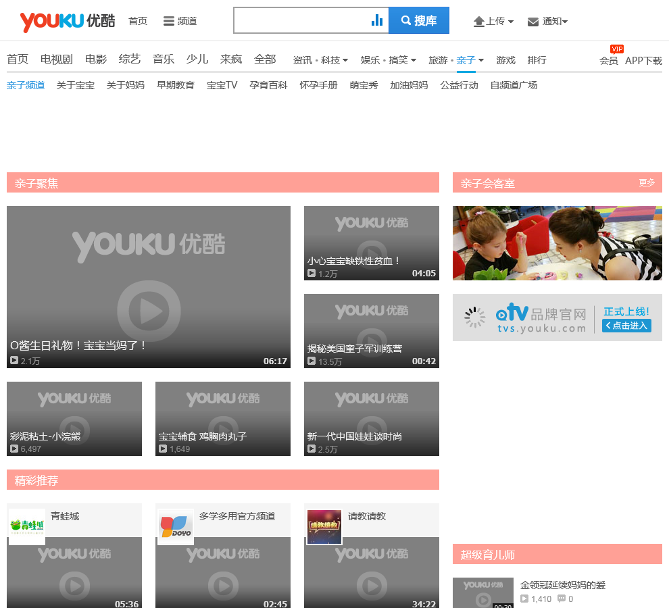669x608 pixels.
Task: Switch to 公益行动 sub-tab
Action: pos(459,85)
